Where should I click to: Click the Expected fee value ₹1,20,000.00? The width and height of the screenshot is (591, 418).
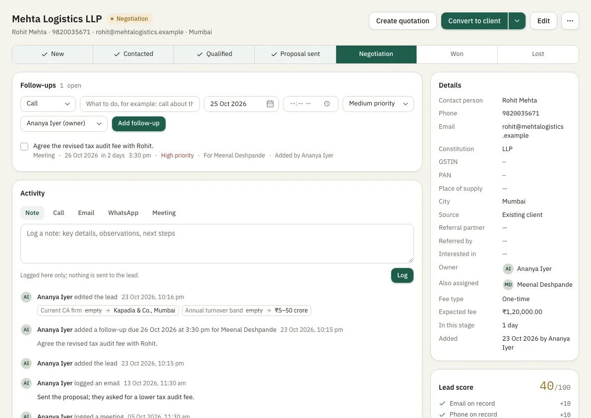coord(522,312)
